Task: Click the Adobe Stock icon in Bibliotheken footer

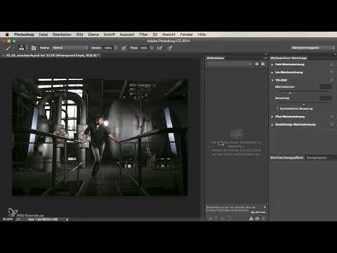Action: pos(251,219)
